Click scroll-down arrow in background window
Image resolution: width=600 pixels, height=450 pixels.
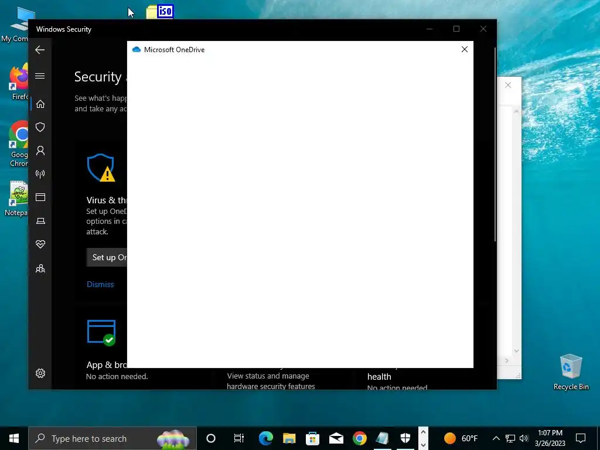click(516, 350)
